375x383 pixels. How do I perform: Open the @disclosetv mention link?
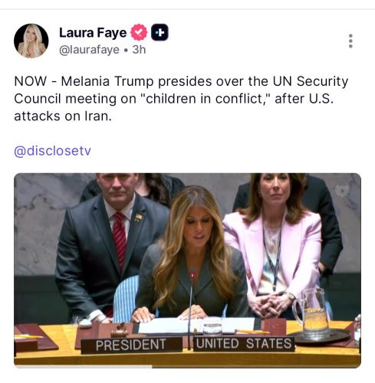pyautogui.click(x=52, y=151)
